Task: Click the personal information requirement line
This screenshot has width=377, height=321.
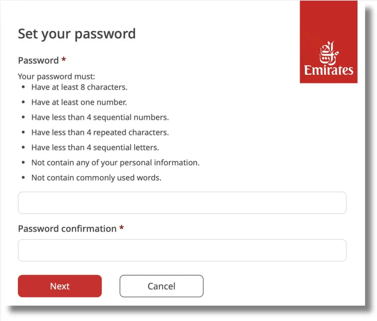Action: (115, 162)
